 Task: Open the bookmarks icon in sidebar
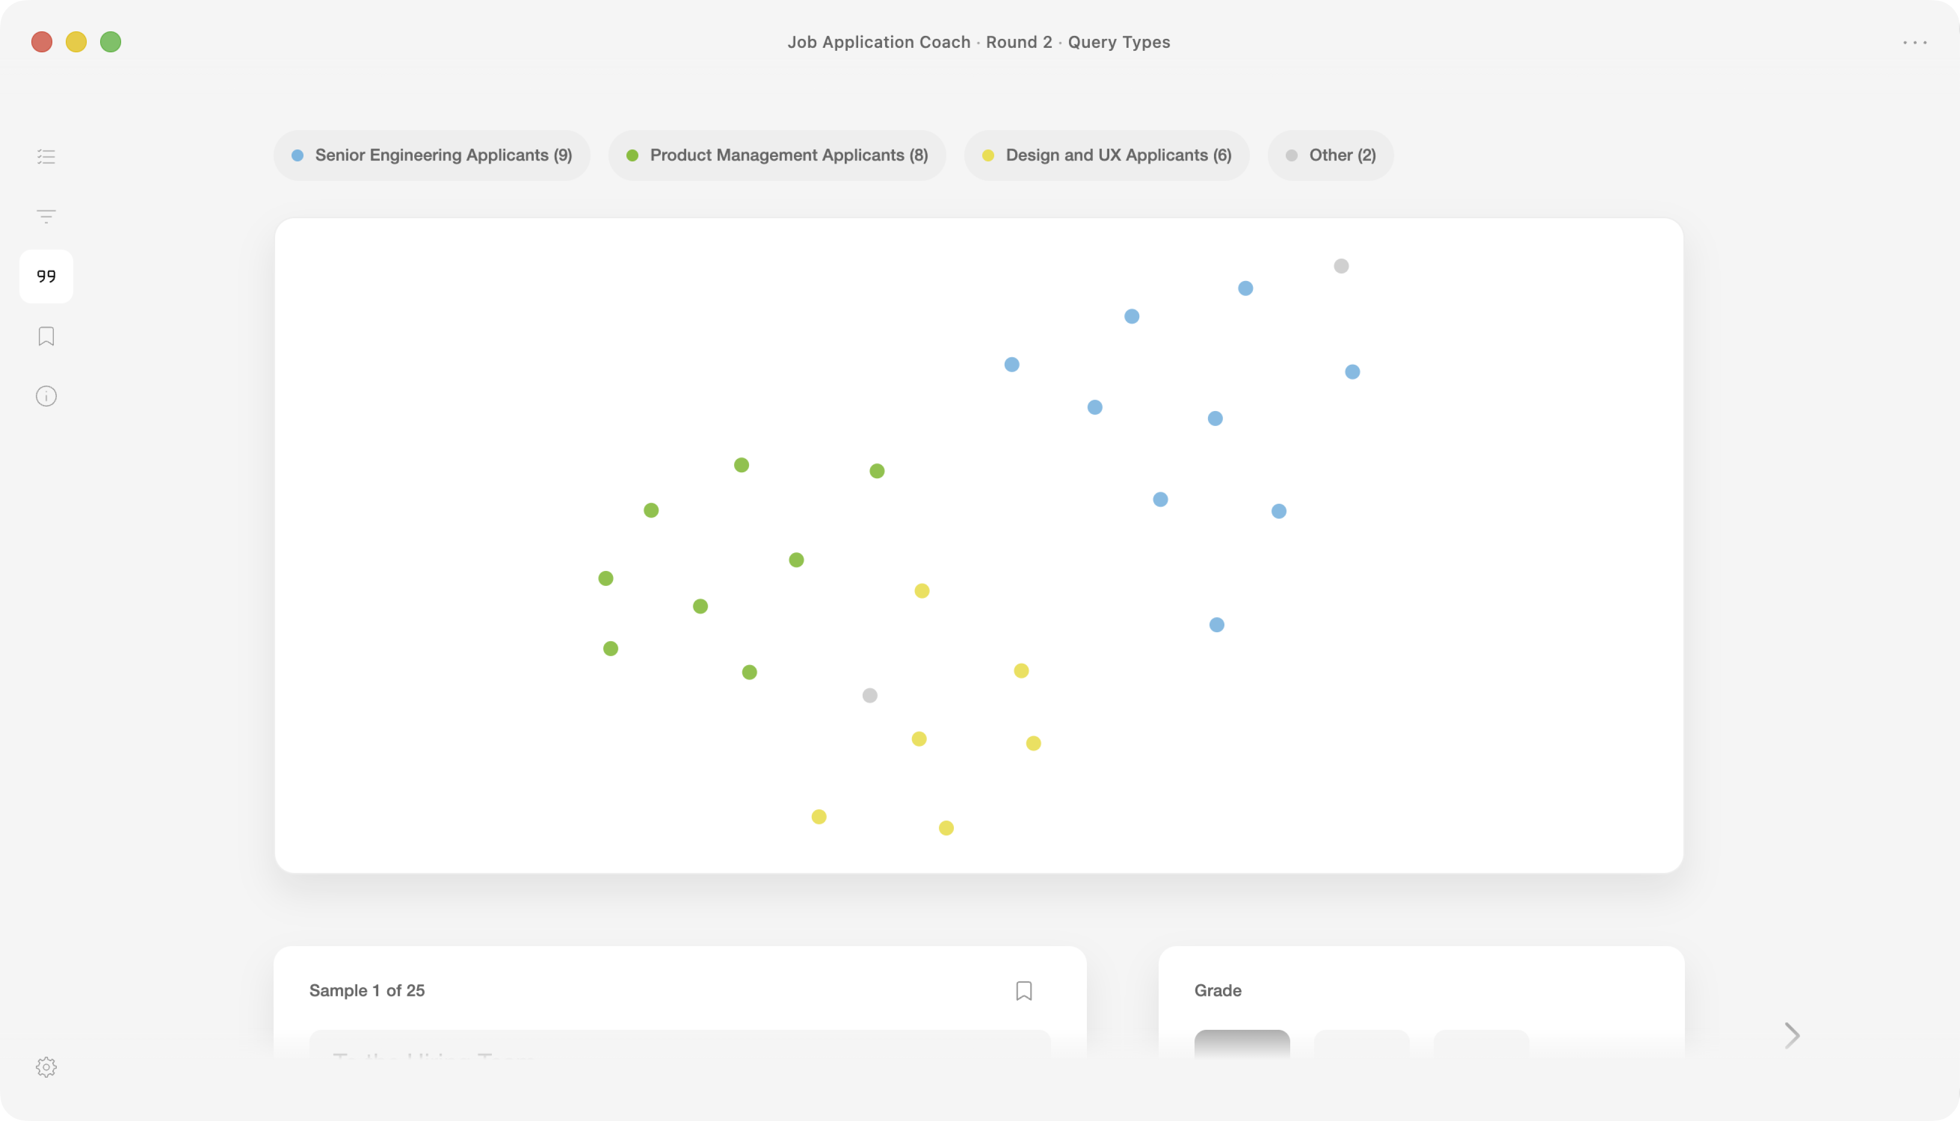tap(46, 336)
